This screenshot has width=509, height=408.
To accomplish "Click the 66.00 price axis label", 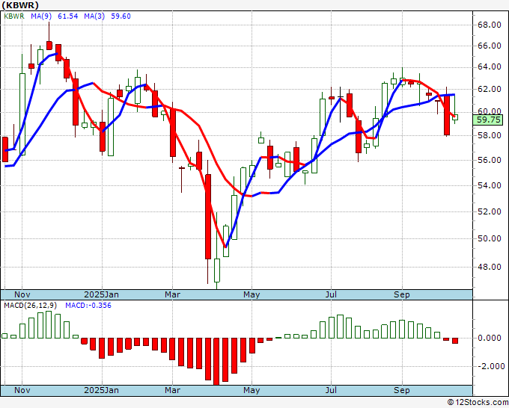I will 490,46.
